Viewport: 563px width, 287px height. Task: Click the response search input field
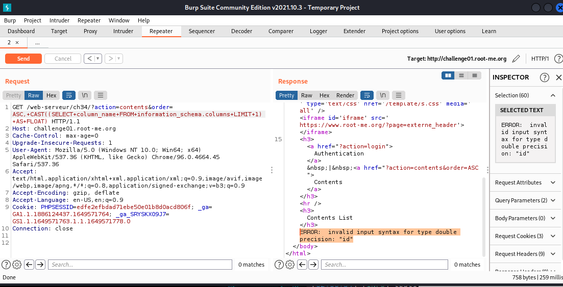point(384,265)
